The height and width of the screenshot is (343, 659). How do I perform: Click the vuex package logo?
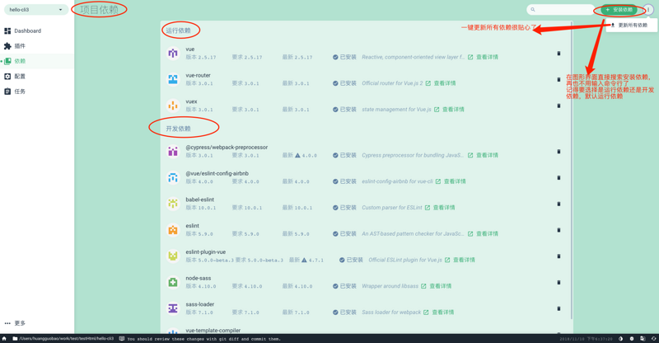(x=173, y=106)
